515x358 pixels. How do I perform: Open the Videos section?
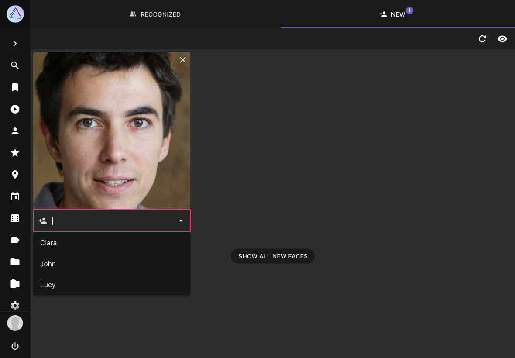coord(15,109)
